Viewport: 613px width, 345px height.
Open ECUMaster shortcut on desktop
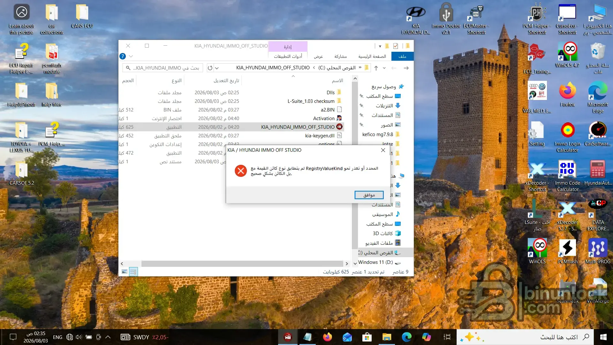[x=476, y=20]
